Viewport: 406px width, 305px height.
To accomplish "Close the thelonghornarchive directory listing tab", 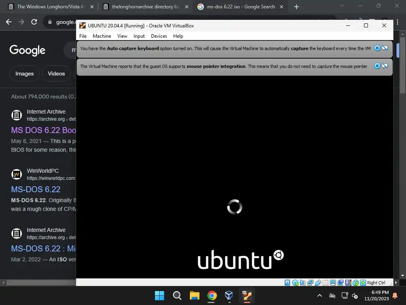I will pos(187,7).
